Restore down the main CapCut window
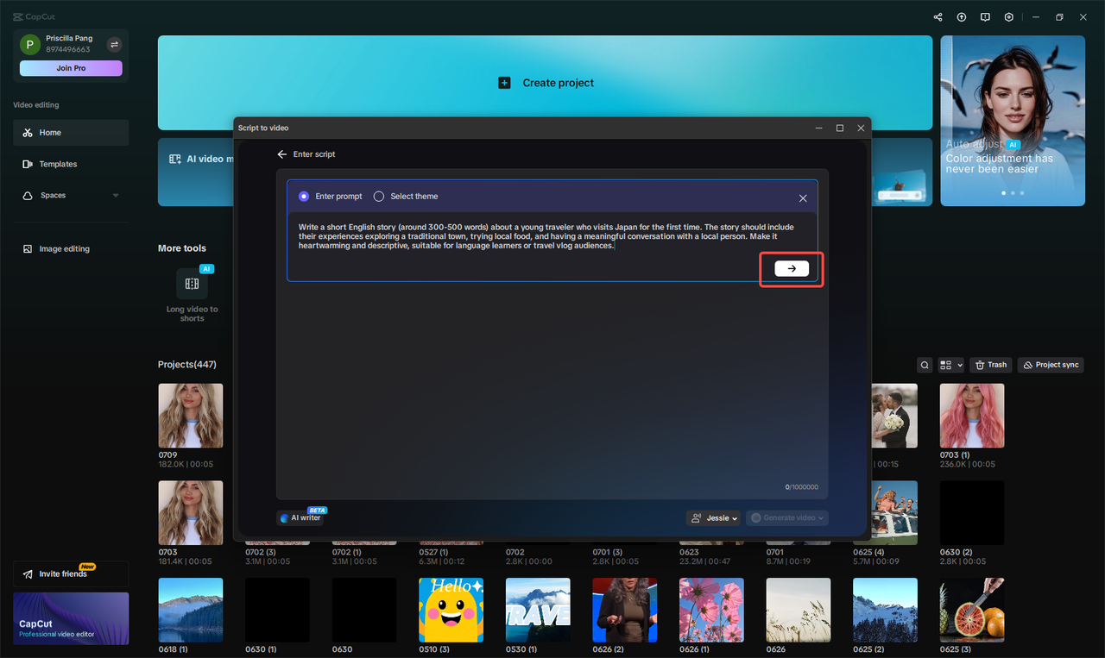1105x658 pixels. point(1059,17)
